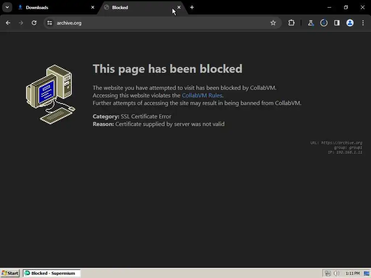Click the monitor icon beside the clock
The image size is (371, 278).
tap(367, 274)
